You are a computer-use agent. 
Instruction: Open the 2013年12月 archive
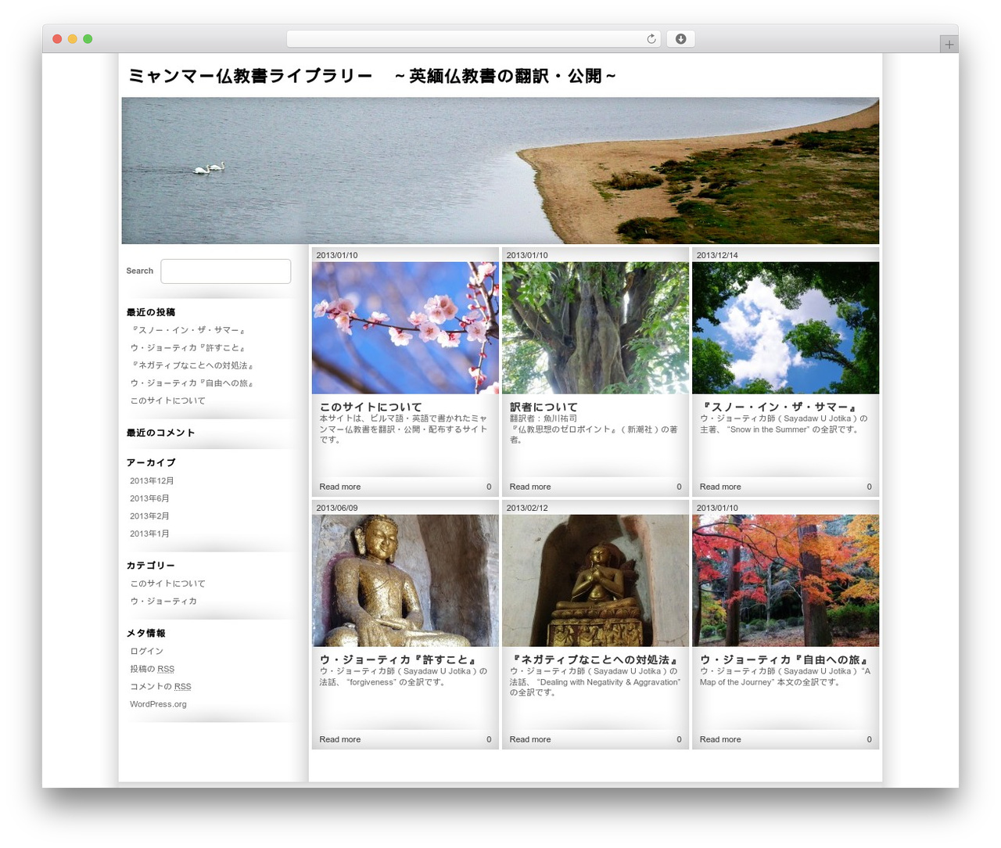152,481
